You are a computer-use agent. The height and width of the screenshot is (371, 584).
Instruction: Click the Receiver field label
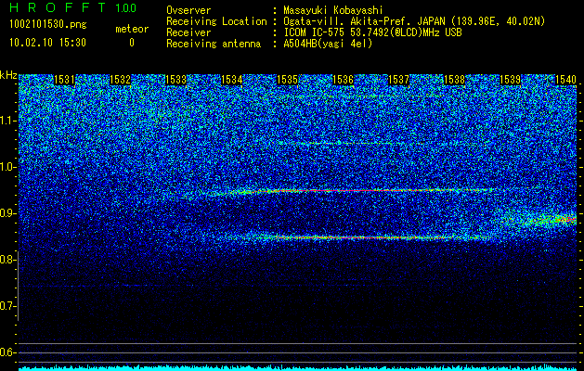click(x=188, y=32)
